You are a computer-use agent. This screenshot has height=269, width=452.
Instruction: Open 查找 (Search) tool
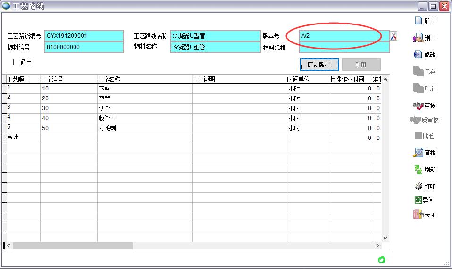tap(418, 153)
